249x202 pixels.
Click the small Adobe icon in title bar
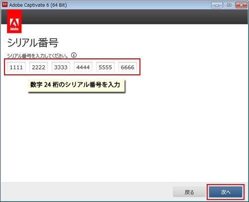5,4
